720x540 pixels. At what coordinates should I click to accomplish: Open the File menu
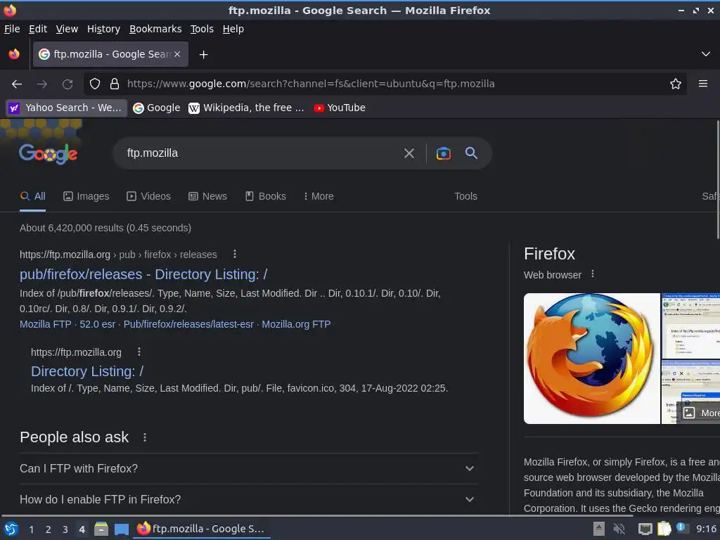coord(12,29)
